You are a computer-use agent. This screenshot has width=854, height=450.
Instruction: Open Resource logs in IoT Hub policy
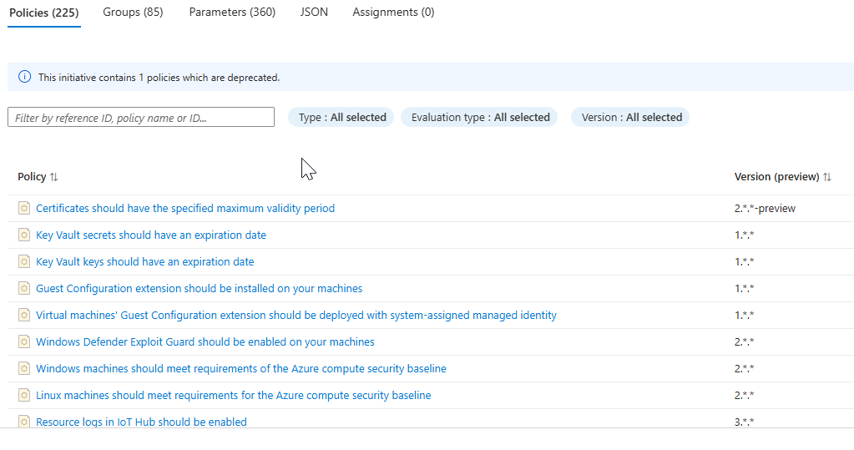pyautogui.click(x=141, y=422)
